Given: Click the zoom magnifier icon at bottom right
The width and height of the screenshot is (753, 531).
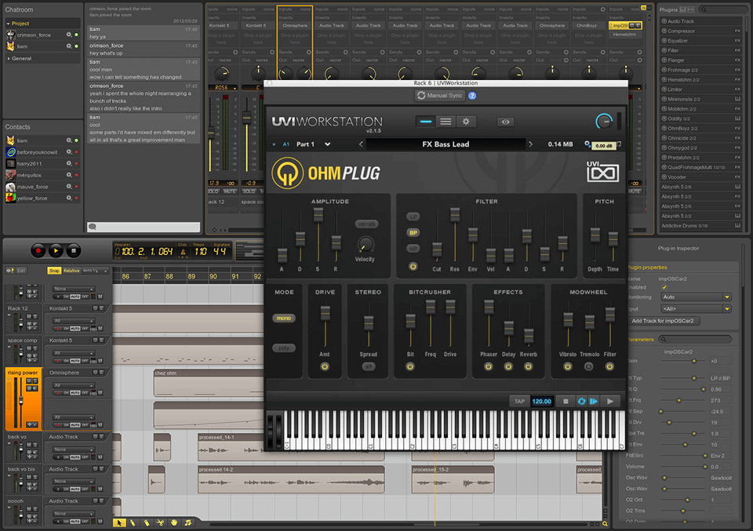Looking at the screenshot, I should coord(605,524).
